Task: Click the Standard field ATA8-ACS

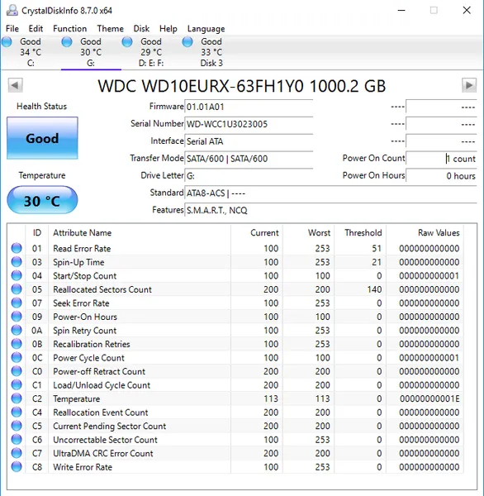Action: click(x=330, y=193)
